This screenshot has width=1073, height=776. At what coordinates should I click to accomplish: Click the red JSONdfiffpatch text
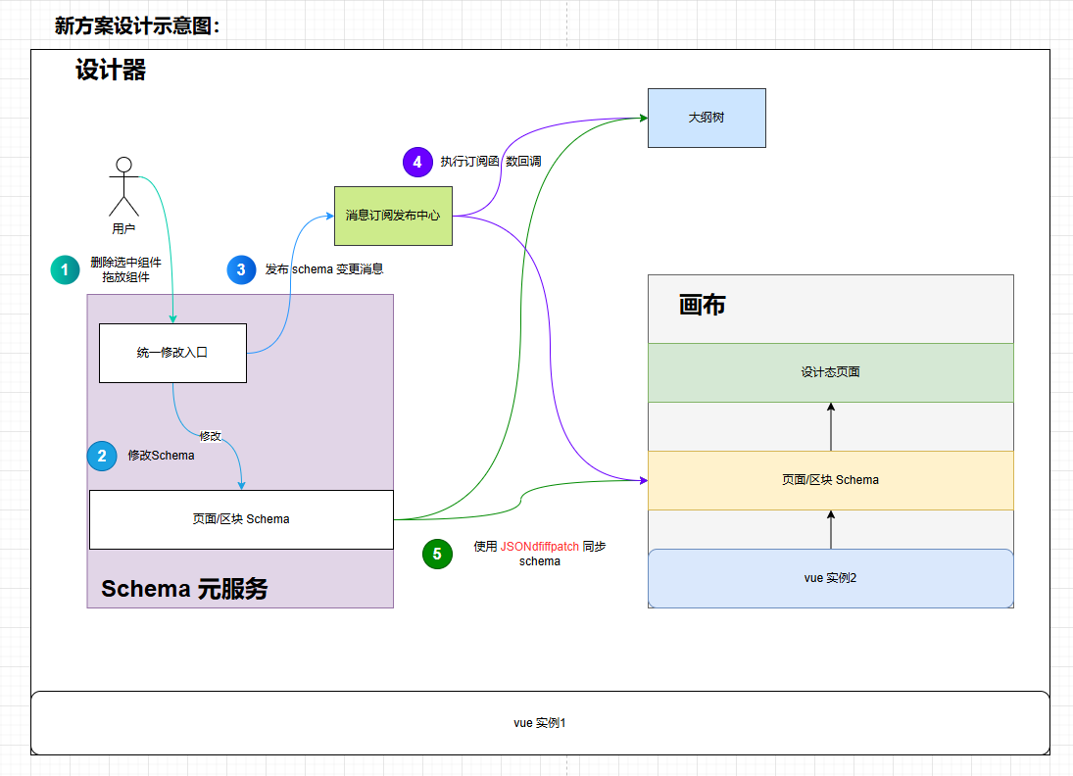539,546
